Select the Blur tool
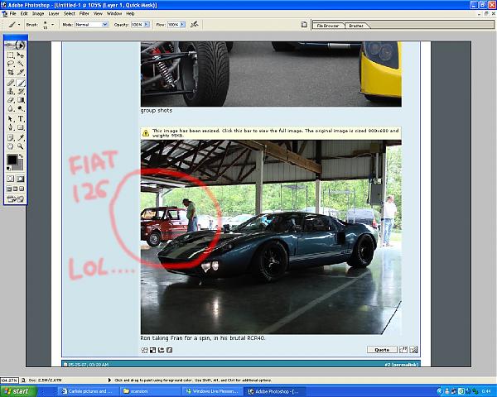The width and height of the screenshot is (497, 397). tap(11, 108)
